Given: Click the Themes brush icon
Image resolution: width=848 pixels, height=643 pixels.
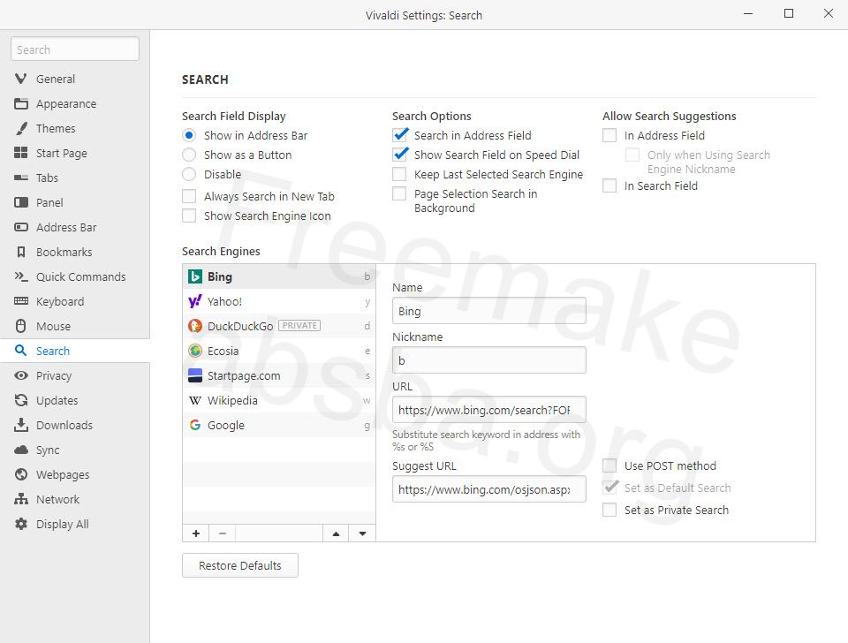Looking at the screenshot, I should (x=20, y=129).
